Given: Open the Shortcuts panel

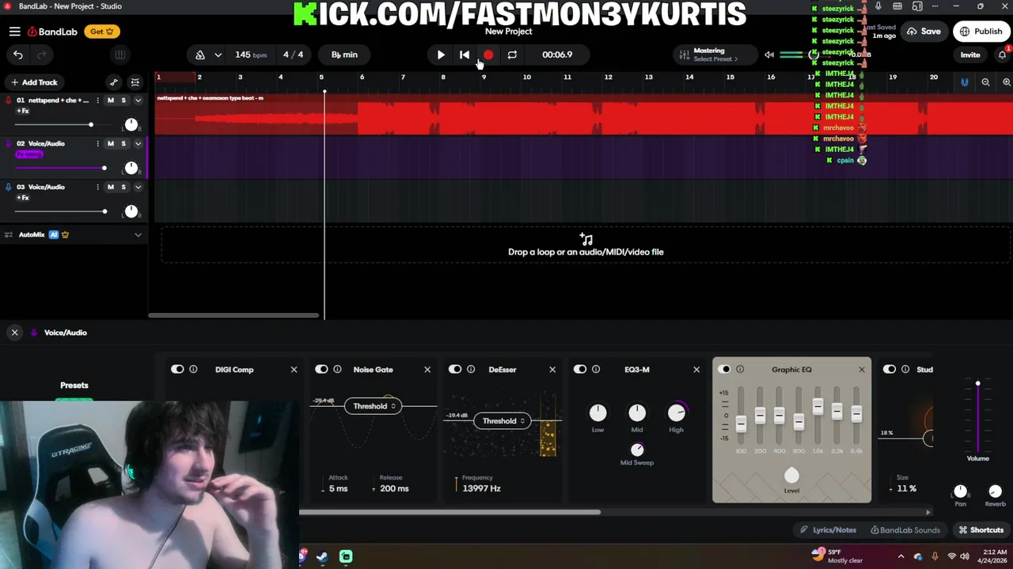Looking at the screenshot, I should point(981,530).
